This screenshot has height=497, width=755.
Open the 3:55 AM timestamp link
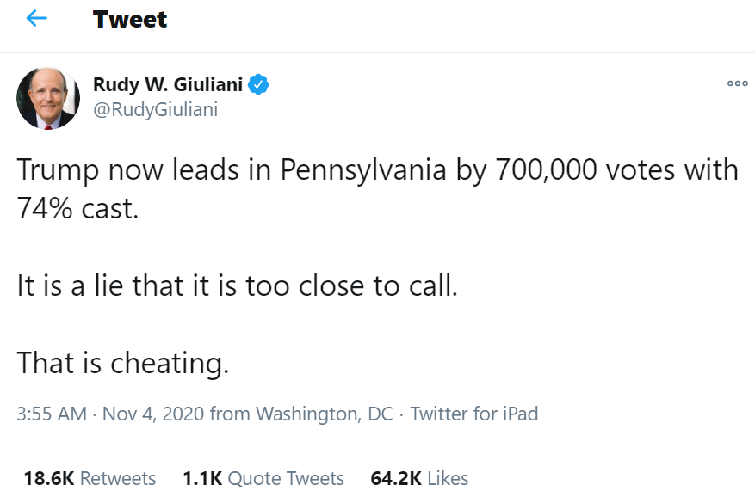[x=52, y=414]
